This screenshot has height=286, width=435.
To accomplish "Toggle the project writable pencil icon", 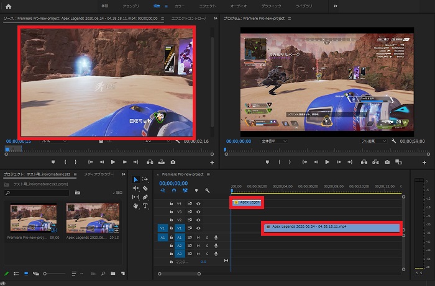I will (x=7, y=274).
